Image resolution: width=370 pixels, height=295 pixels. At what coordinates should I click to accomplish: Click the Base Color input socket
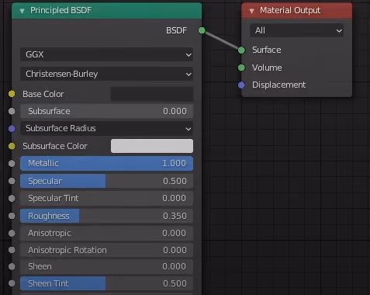tap(12, 94)
